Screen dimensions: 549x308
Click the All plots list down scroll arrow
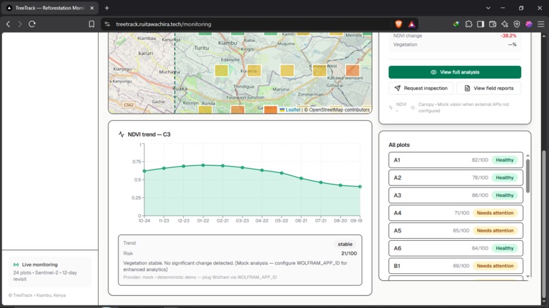(528, 277)
